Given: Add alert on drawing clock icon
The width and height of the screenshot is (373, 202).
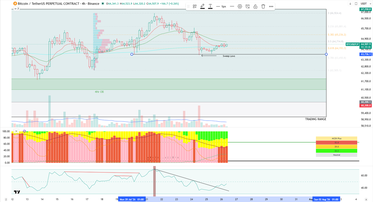Looking at the screenshot, I should point(247,6).
